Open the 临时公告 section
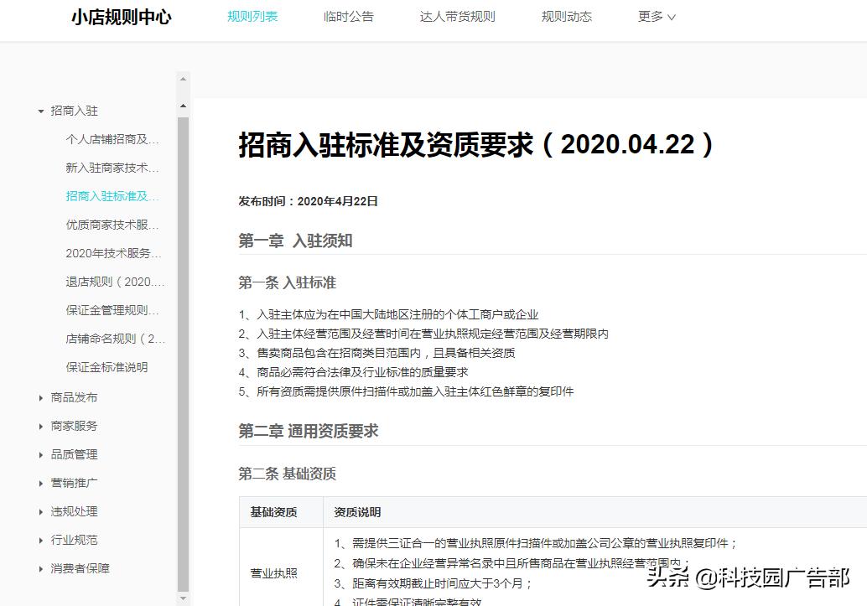The width and height of the screenshot is (867, 606). pyautogui.click(x=349, y=15)
